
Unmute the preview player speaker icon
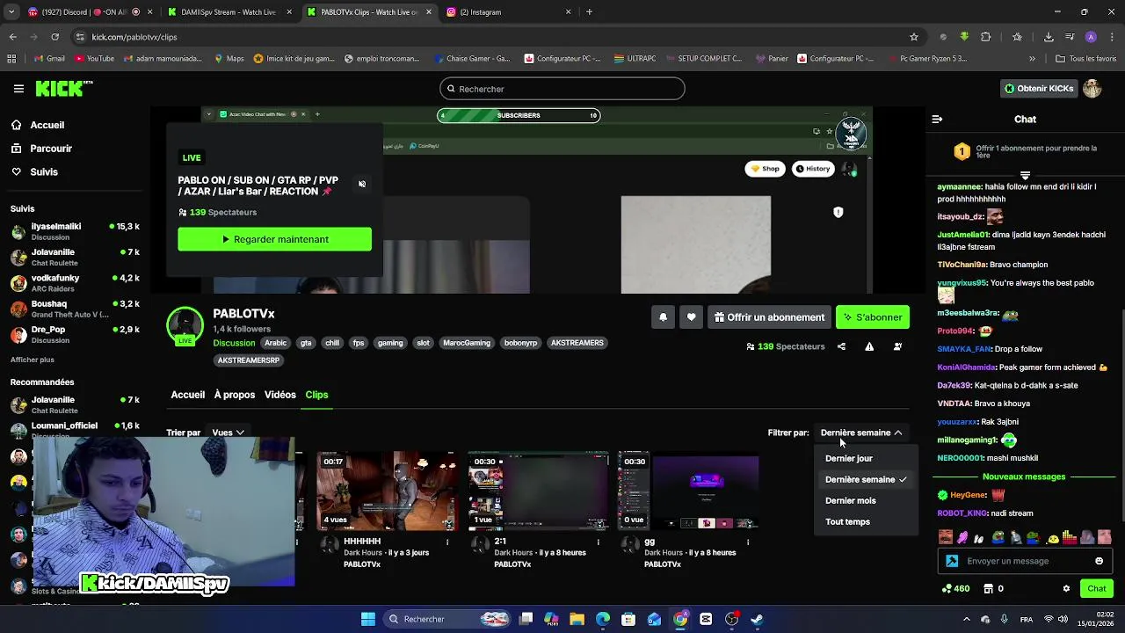click(x=362, y=184)
